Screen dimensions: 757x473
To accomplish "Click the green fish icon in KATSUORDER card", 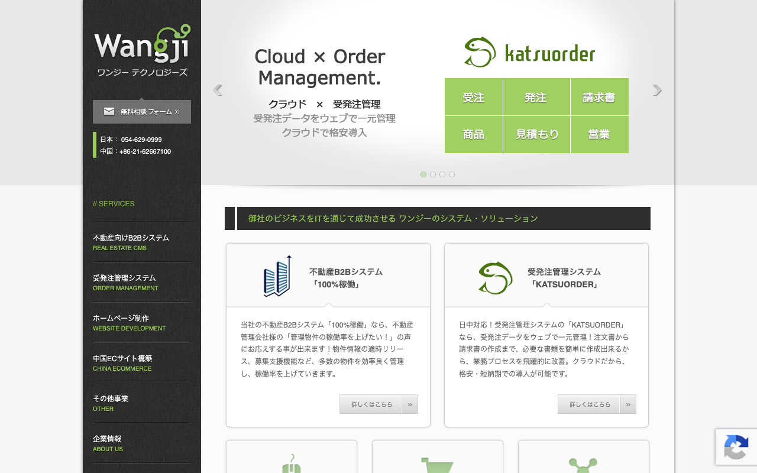I will [x=496, y=278].
